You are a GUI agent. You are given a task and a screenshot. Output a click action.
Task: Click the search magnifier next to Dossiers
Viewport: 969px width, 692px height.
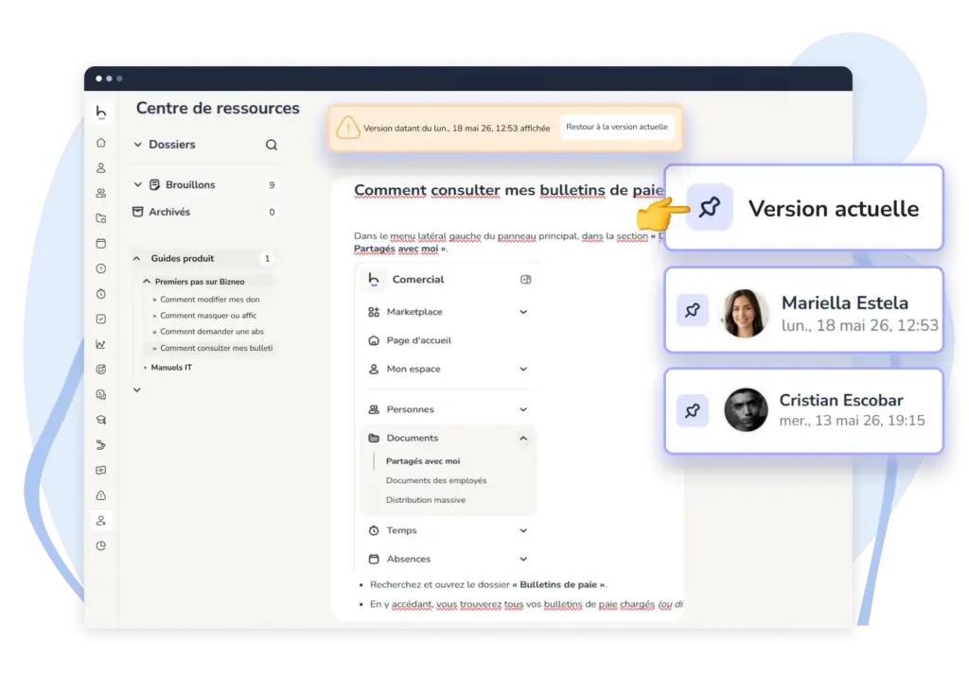coord(272,145)
